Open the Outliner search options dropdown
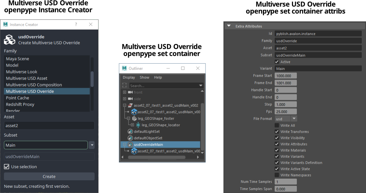This screenshot has width=366, height=193. click(x=201, y=86)
